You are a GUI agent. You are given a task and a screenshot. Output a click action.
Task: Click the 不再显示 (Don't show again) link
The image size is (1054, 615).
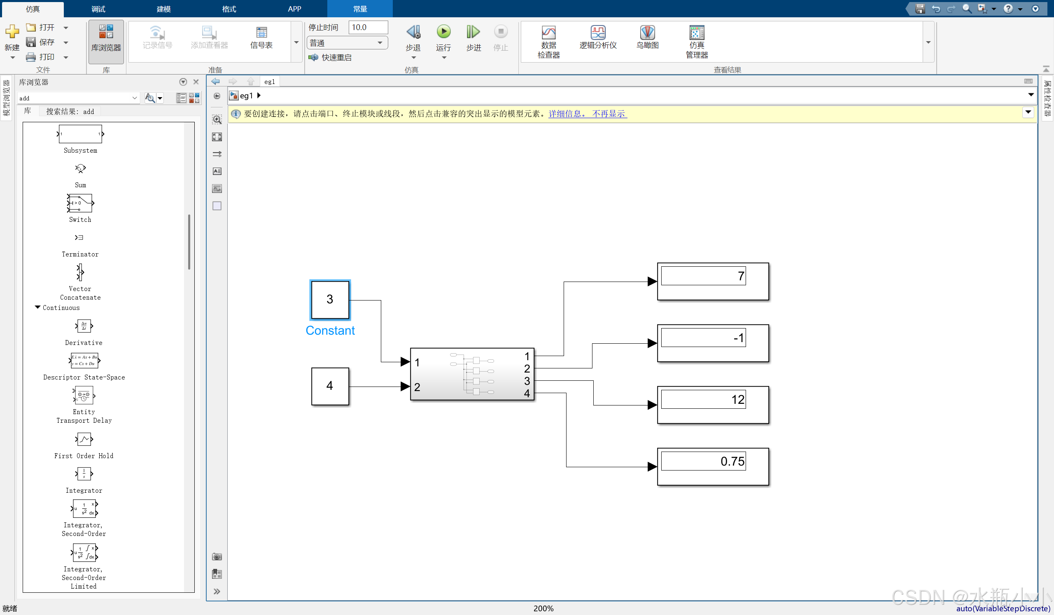click(609, 114)
